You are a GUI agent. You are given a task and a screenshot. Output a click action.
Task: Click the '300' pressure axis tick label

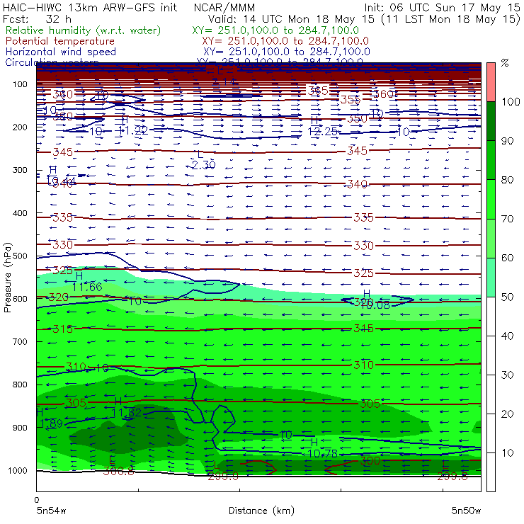(20, 170)
